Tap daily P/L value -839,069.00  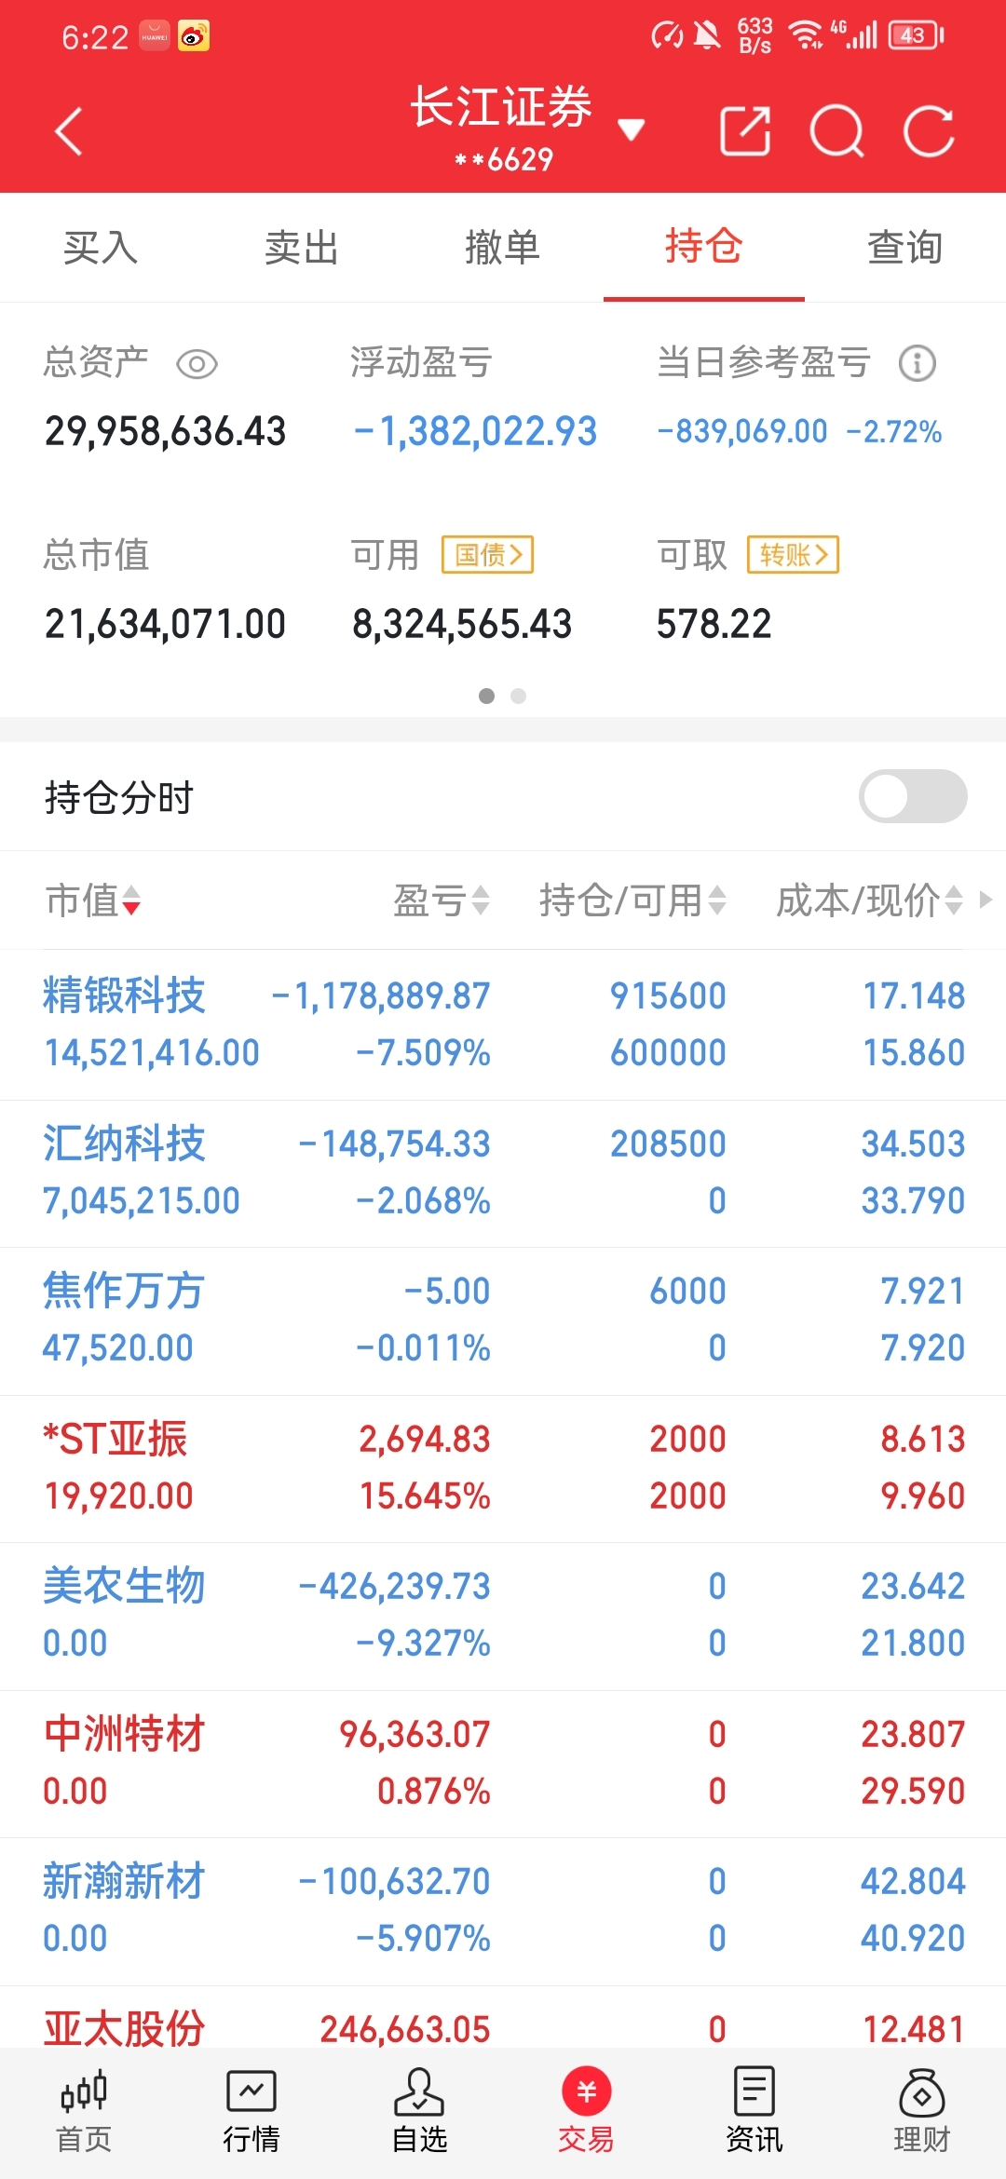pos(742,432)
